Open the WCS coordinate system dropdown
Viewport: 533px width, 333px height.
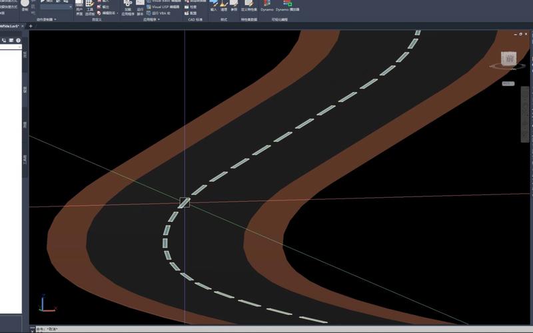click(x=508, y=84)
